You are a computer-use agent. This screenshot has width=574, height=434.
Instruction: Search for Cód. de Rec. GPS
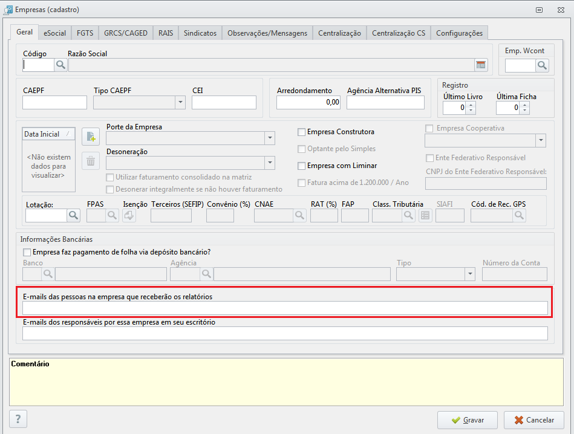[519, 215]
